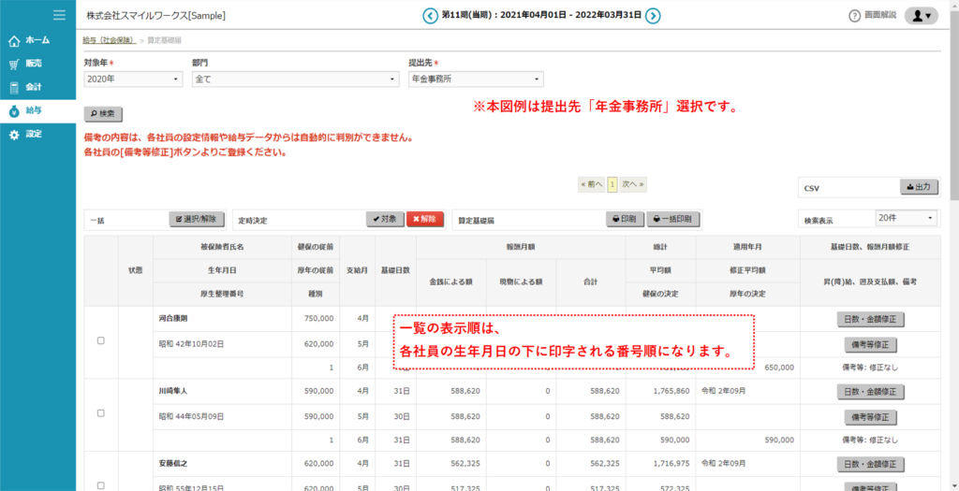Open ホーム from the sidebar
Image resolution: width=959 pixels, height=491 pixels.
pyautogui.click(x=37, y=40)
